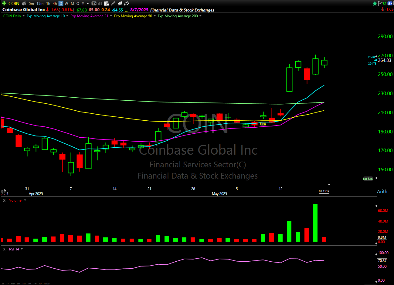Click the bar chart style icon
The height and width of the screenshot is (285, 394).
tap(100, 3)
